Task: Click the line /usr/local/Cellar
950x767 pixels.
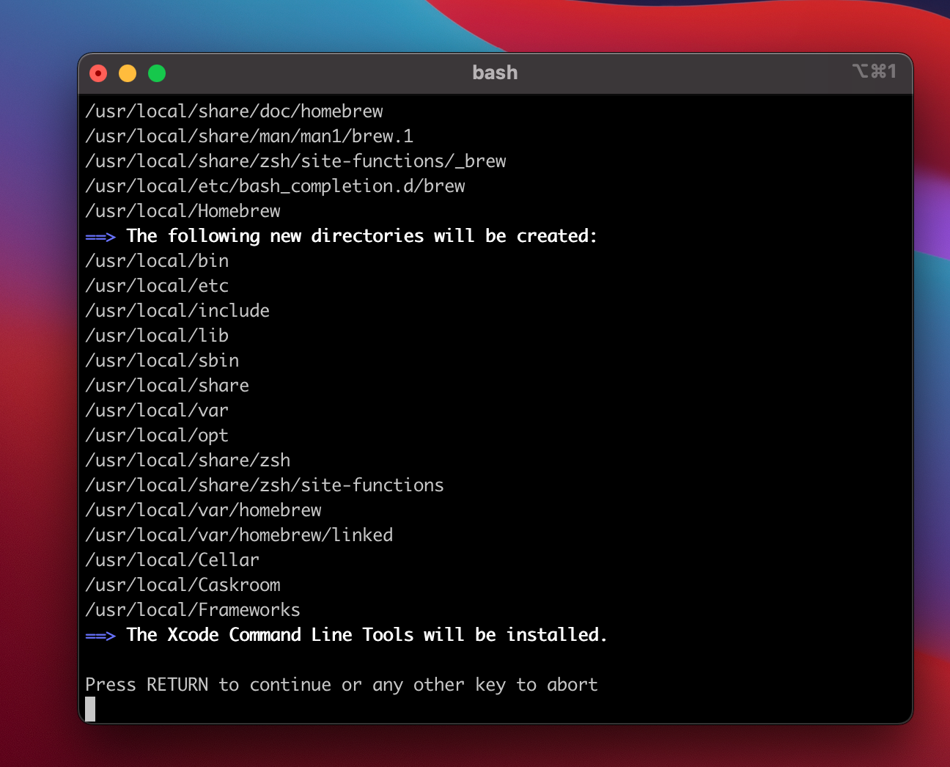Action: [x=172, y=560]
